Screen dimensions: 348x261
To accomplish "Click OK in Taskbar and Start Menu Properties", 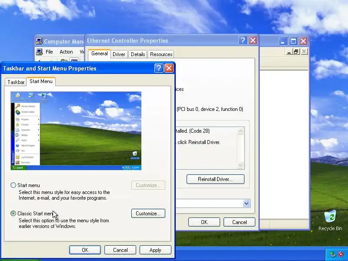I will 85,250.
